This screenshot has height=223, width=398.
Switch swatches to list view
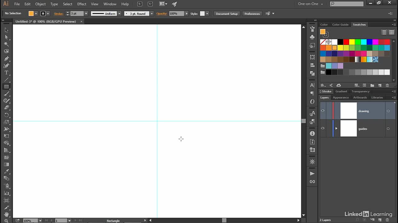[x=384, y=32]
